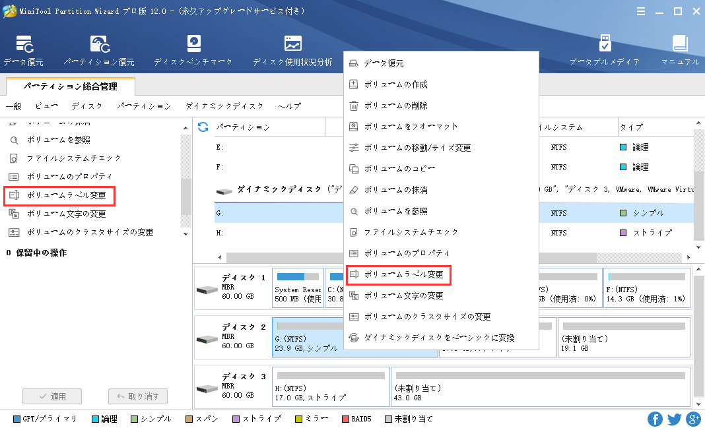Open the ディスクベンチマーク tool
The height and width of the screenshot is (430, 705).
(x=193, y=51)
